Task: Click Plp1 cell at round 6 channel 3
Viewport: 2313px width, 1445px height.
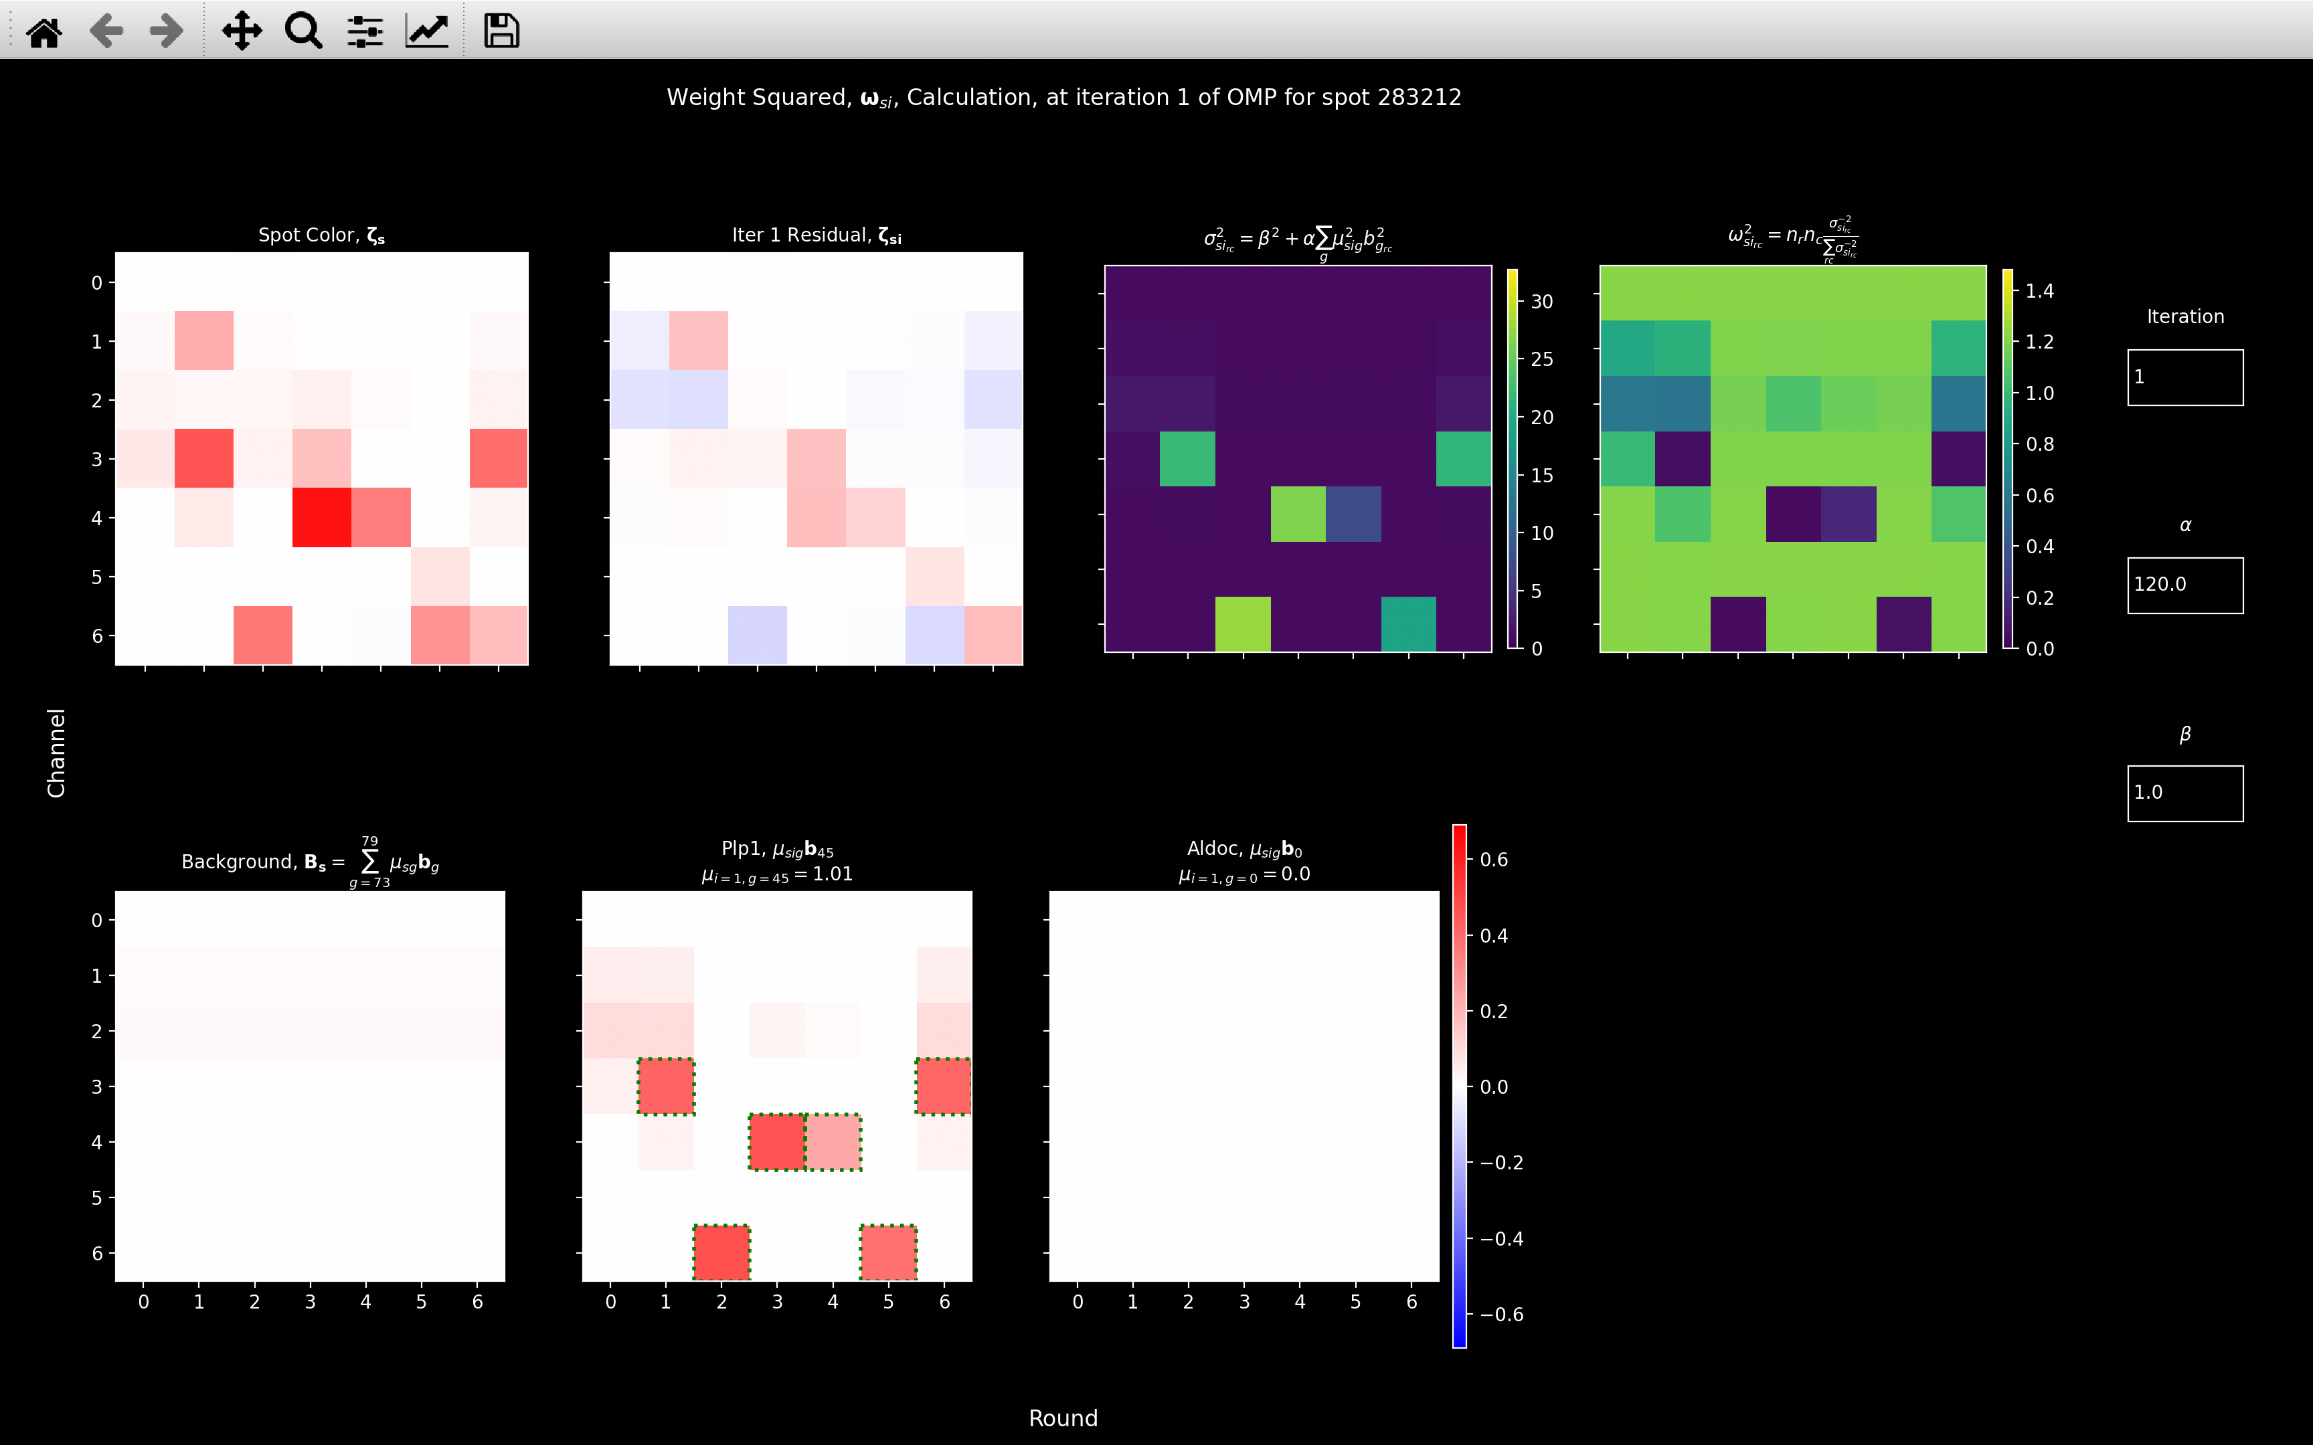Action: 944,1086
